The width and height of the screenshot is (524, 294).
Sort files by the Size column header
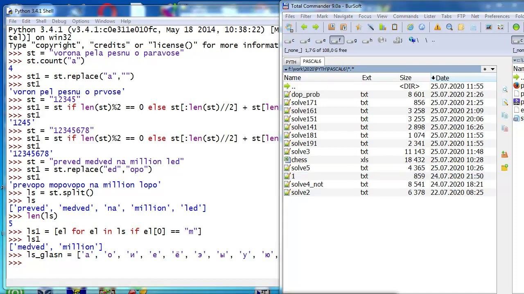pyautogui.click(x=405, y=78)
